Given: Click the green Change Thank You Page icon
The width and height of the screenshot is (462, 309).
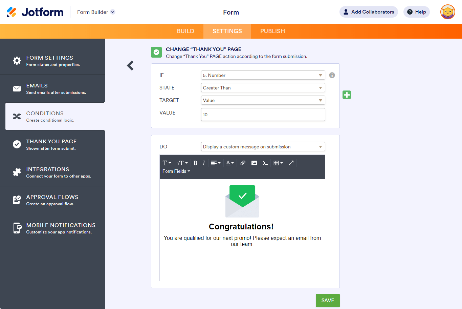Looking at the screenshot, I should click(156, 52).
